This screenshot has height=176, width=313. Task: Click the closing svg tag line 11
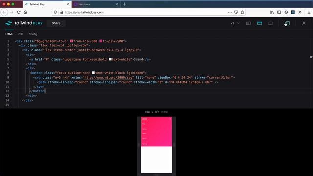(39, 87)
